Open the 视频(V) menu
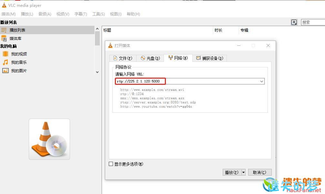The width and height of the screenshot is (325, 194). coord(63,14)
